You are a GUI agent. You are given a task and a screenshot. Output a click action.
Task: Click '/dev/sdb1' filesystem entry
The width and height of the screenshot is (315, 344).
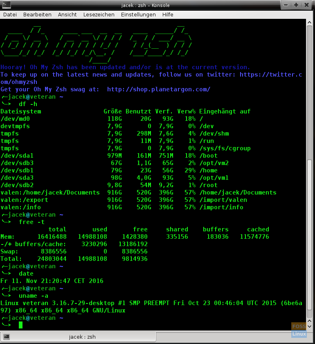point(17,170)
